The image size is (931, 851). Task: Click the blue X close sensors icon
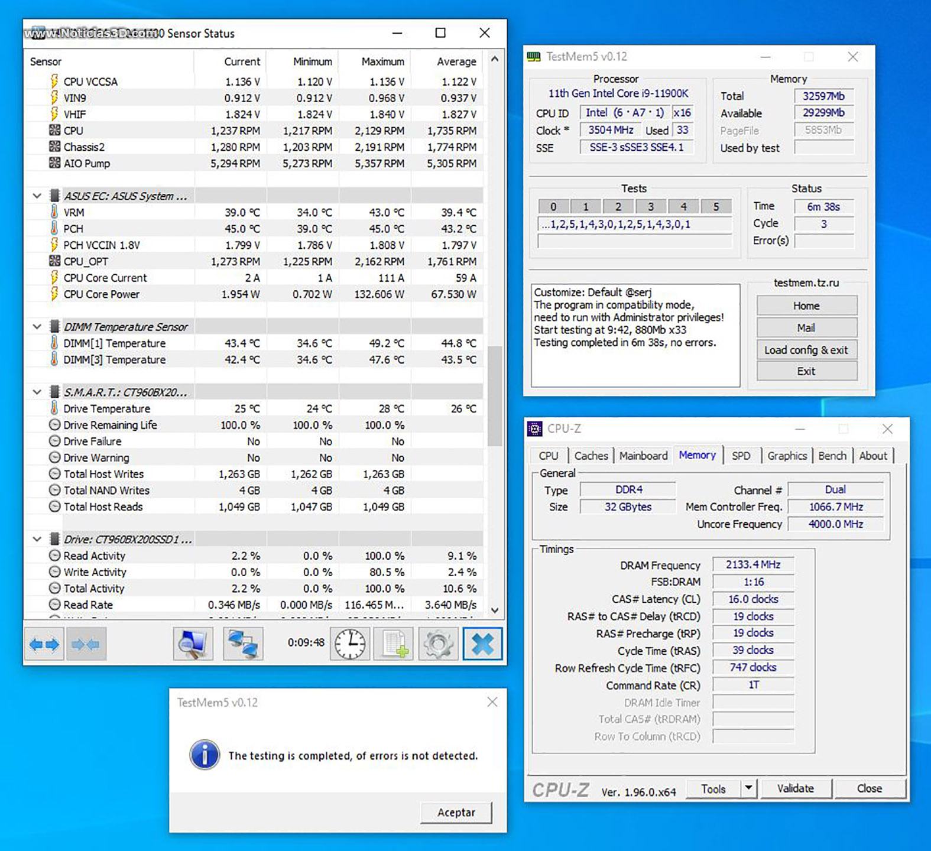[x=482, y=644]
